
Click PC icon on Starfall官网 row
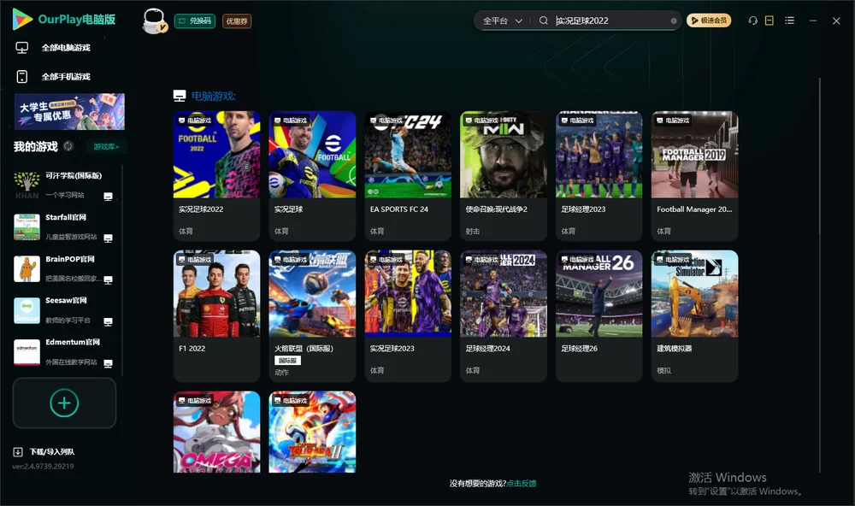click(x=108, y=238)
